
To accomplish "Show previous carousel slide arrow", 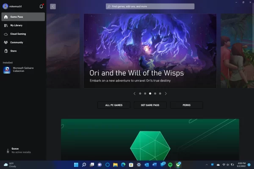I will coord(135,93).
